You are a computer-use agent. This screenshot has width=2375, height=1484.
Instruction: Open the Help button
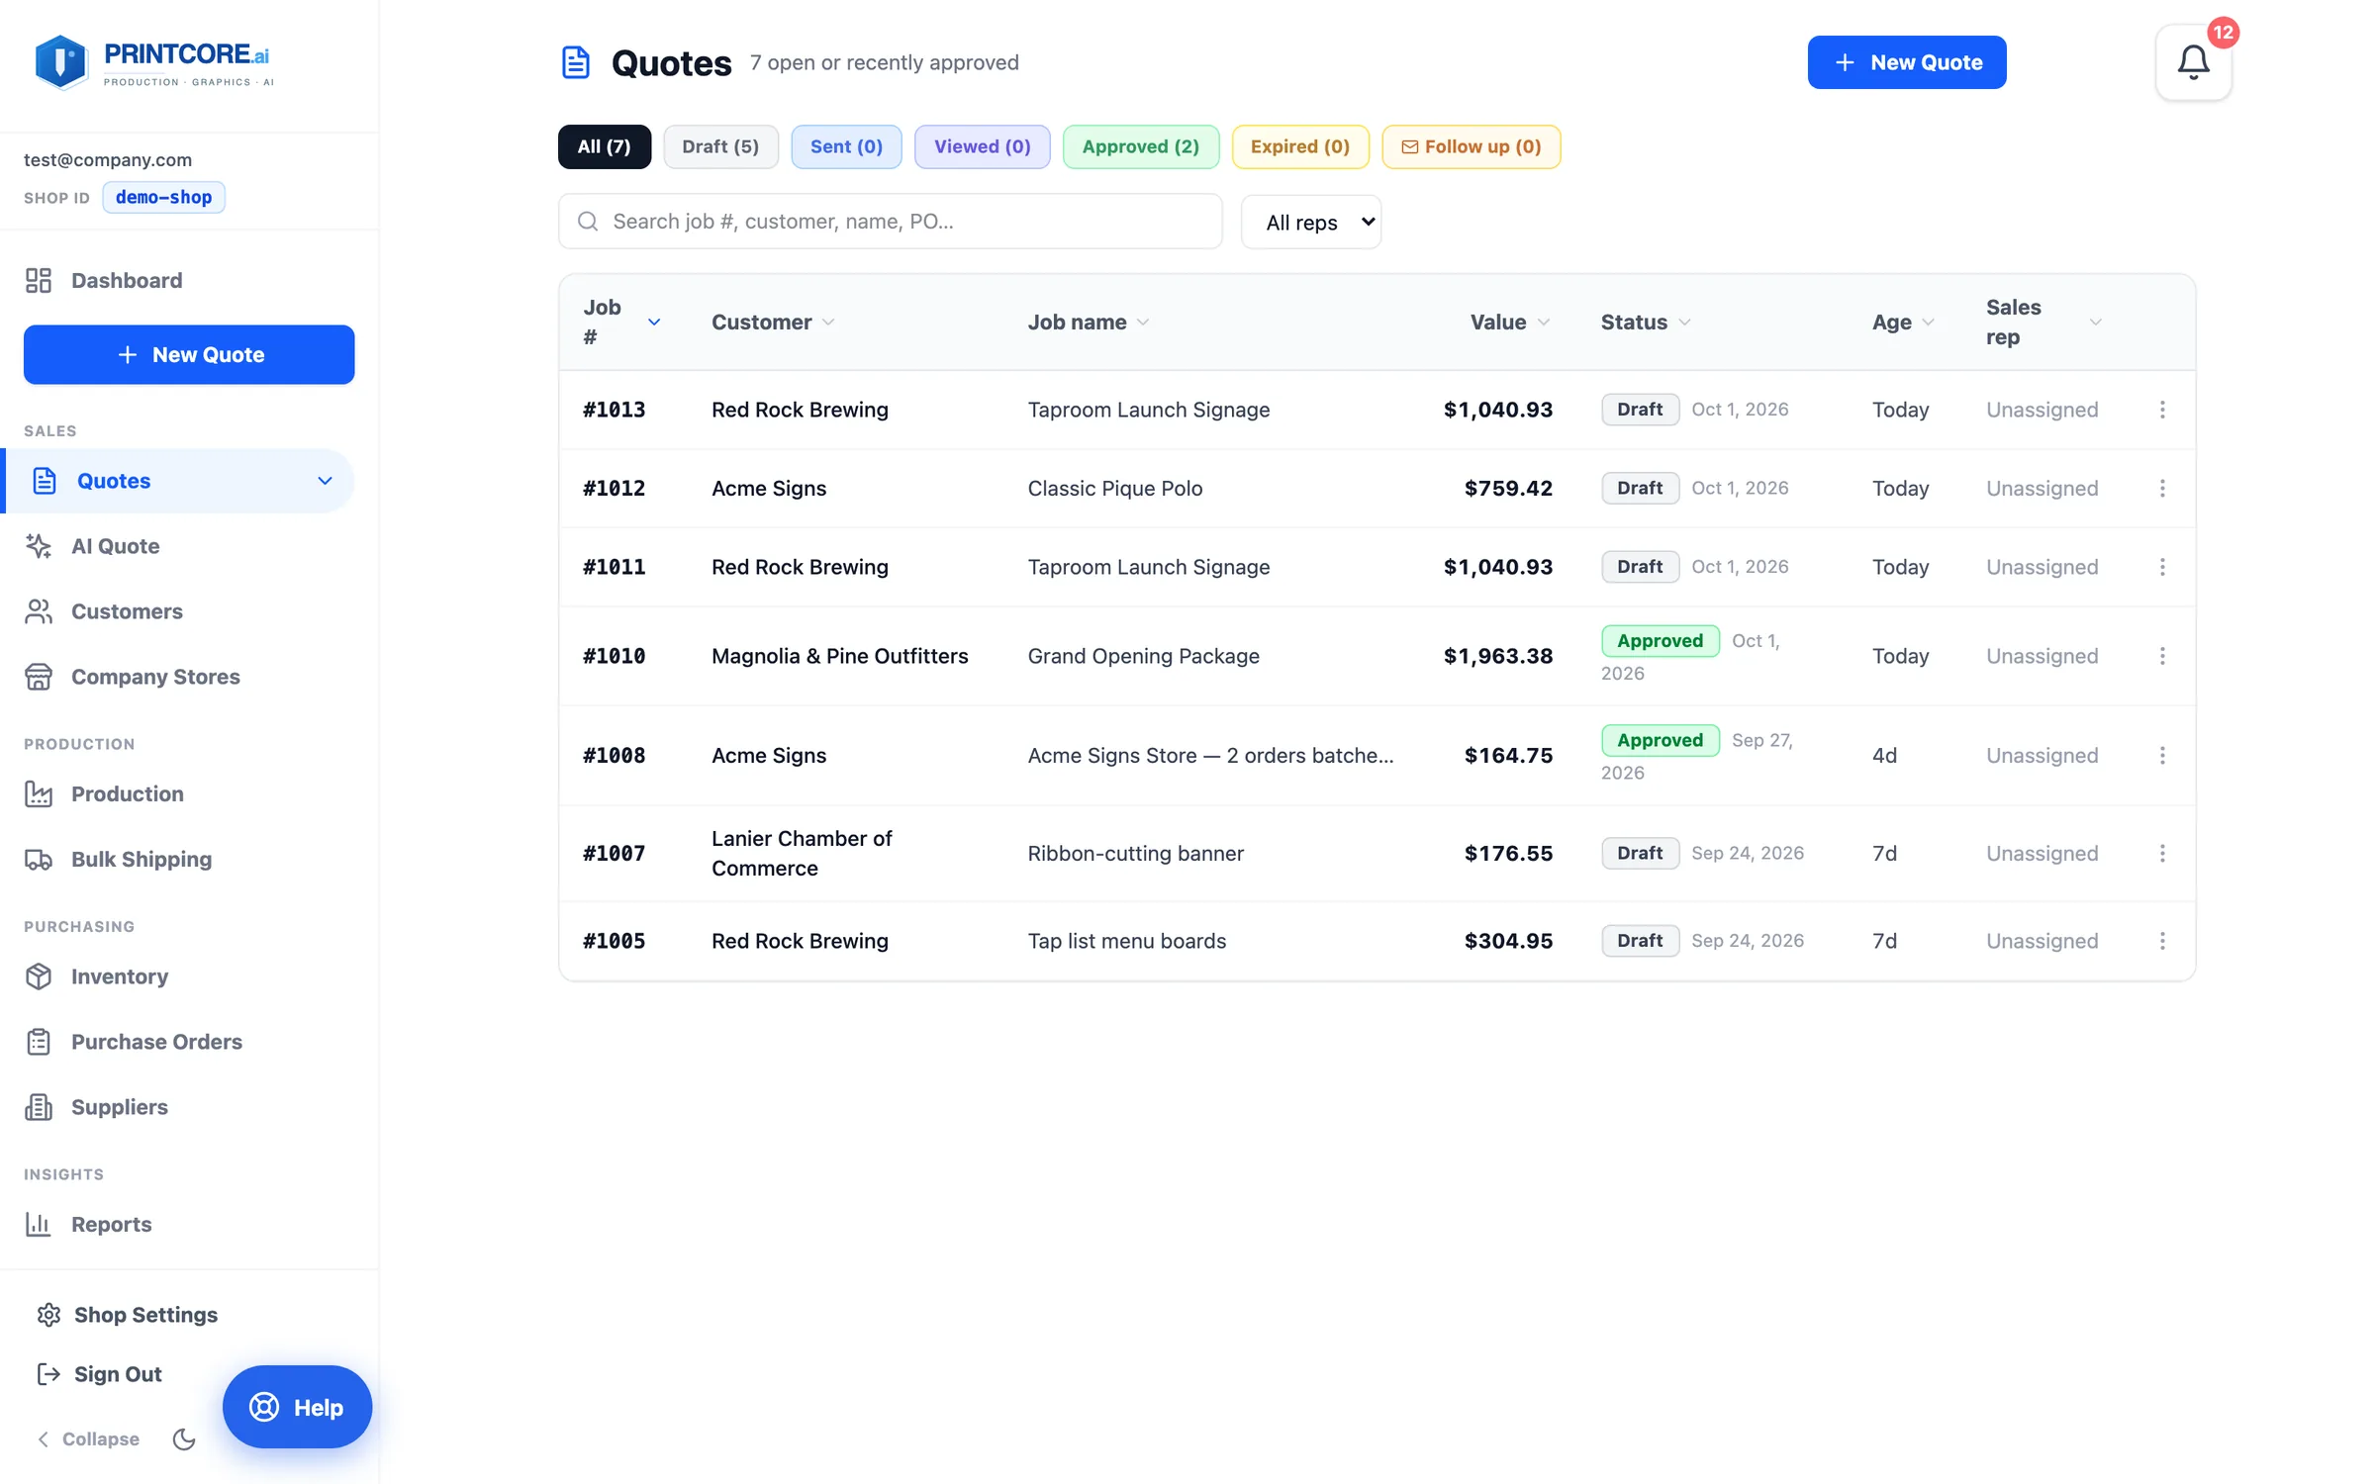click(297, 1407)
